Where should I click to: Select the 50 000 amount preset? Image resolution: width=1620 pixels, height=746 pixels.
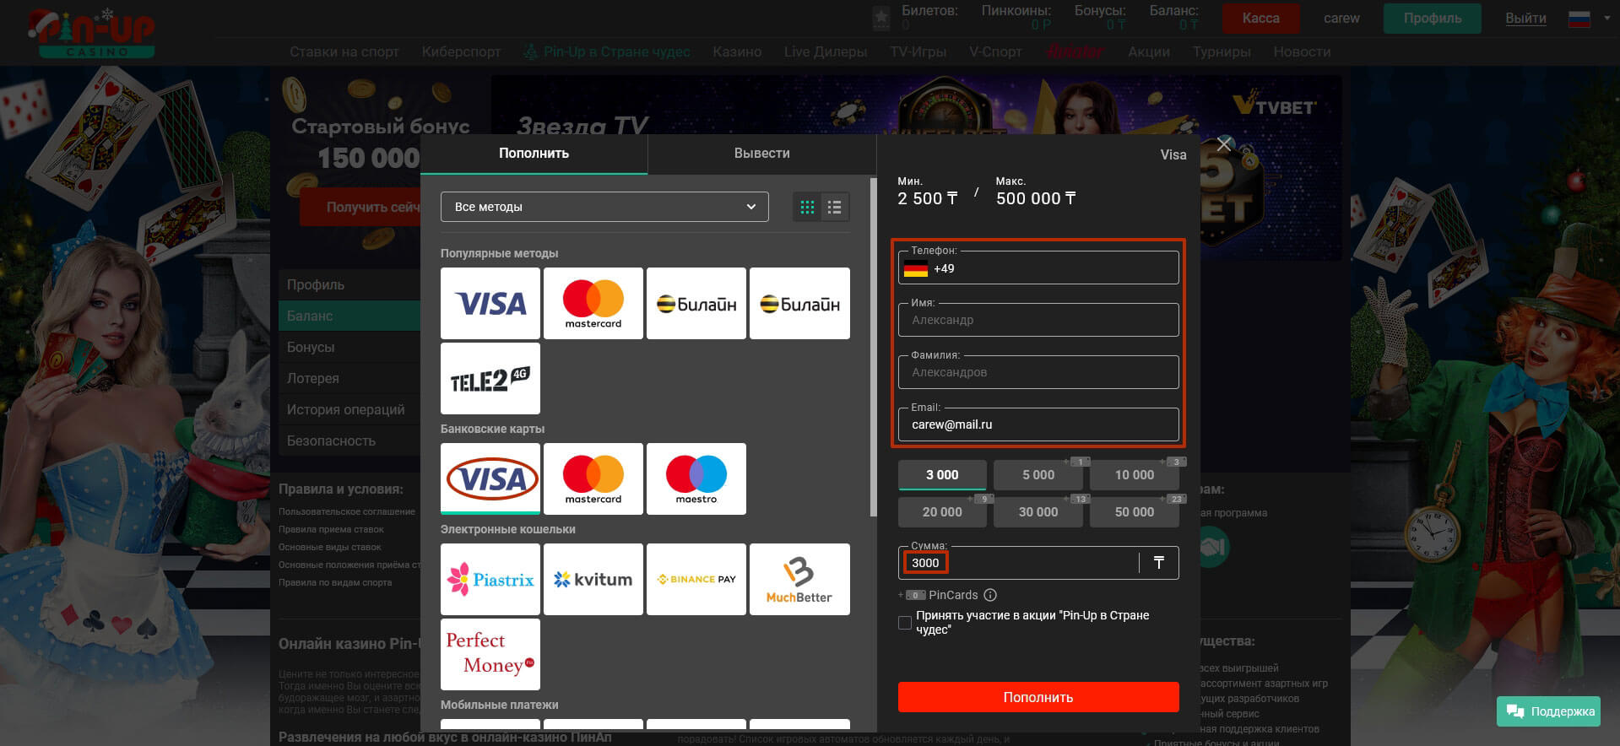tap(1134, 512)
